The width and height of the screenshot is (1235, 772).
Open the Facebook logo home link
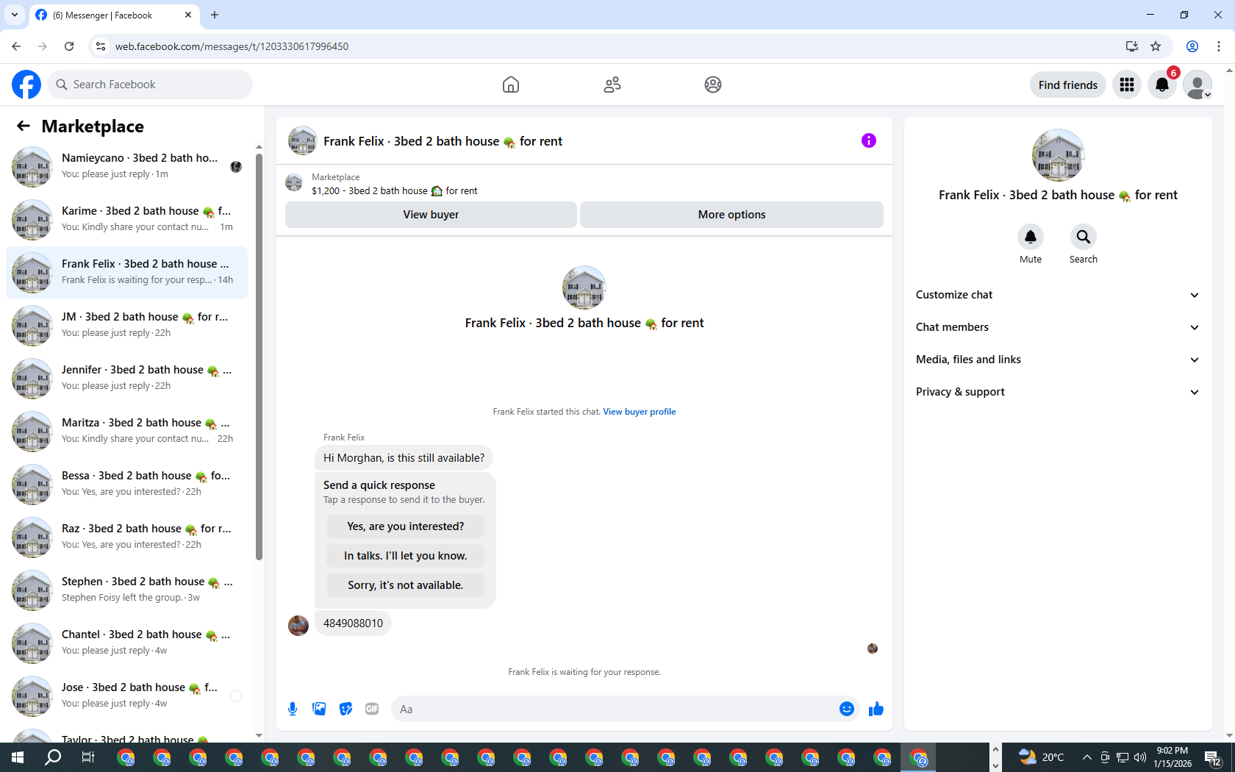[x=26, y=85]
